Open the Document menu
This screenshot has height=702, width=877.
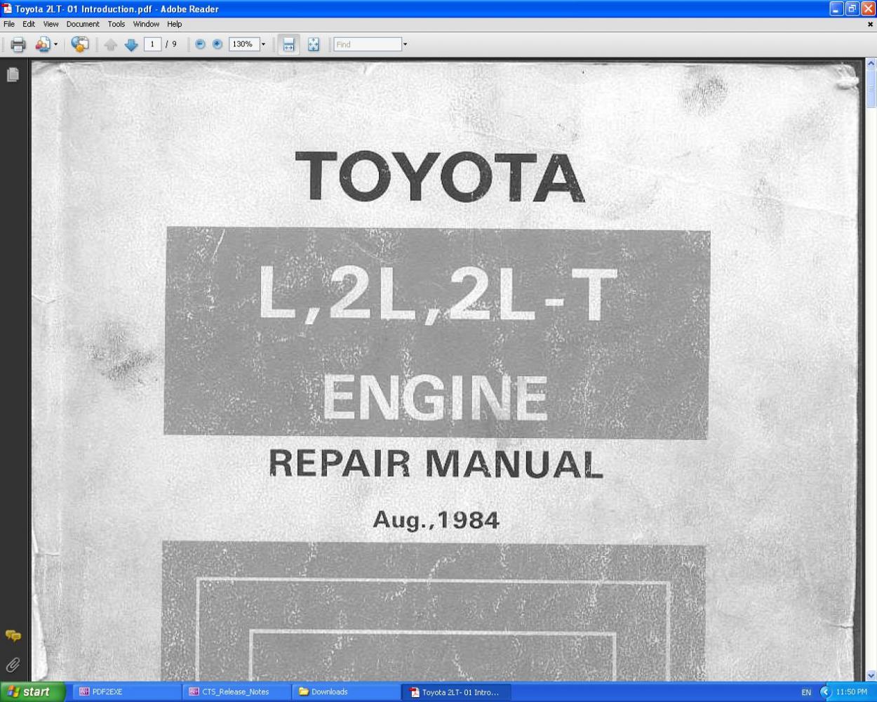click(83, 24)
